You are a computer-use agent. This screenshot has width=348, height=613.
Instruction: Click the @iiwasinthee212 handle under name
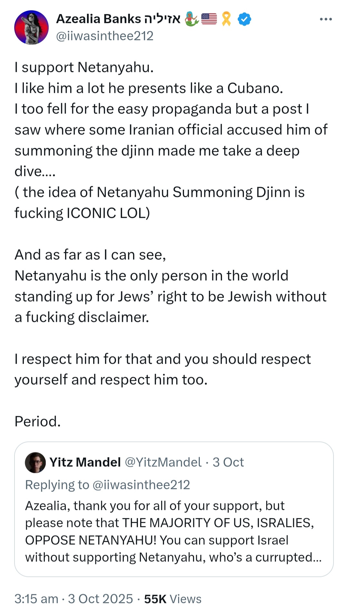(105, 36)
